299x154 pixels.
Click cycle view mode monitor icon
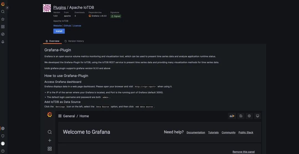tap(258, 116)
